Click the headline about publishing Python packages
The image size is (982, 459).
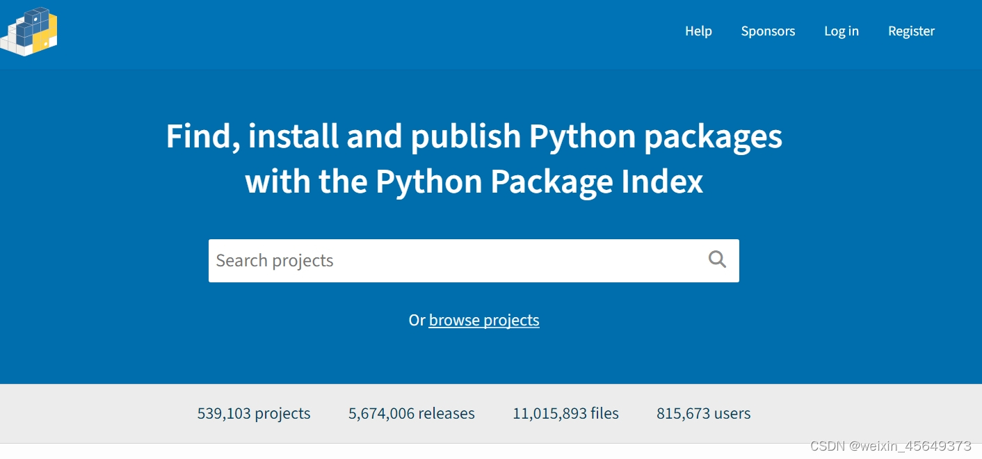[x=474, y=159]
